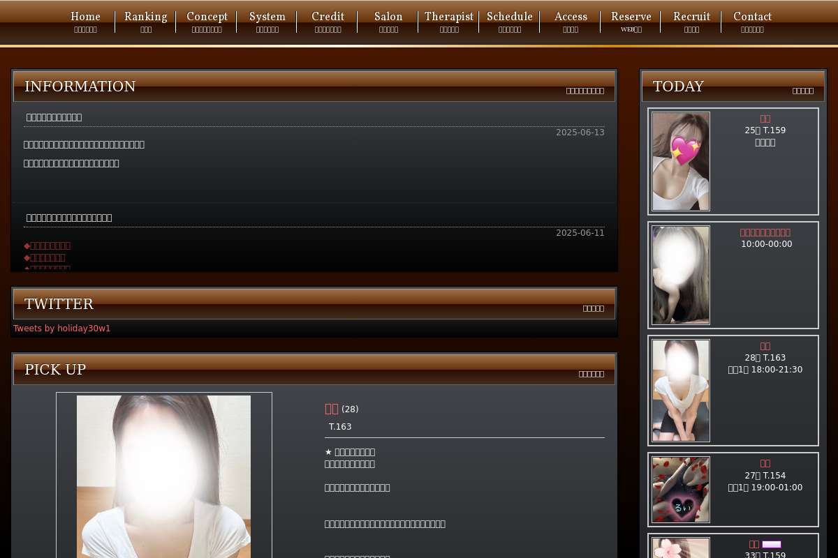This screenshot has height=558, width=838.
Task: Open the rose-petal photo in the 19:00-01:00 card
Action: coord(681,490)
